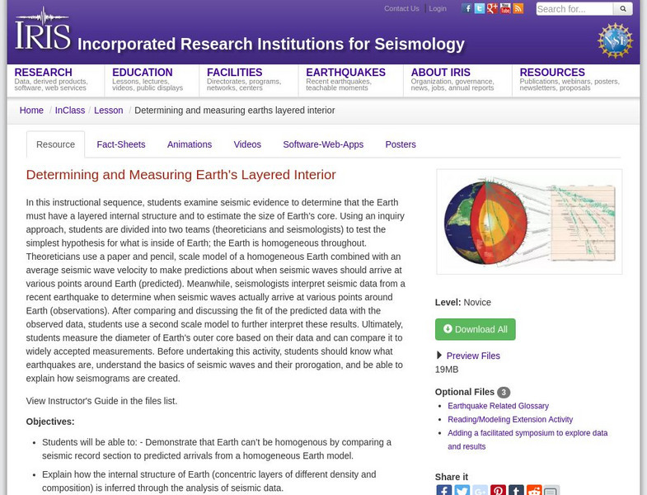The image size is (647, 495).
Task: Click the search magnifier button
Action: 623,9
